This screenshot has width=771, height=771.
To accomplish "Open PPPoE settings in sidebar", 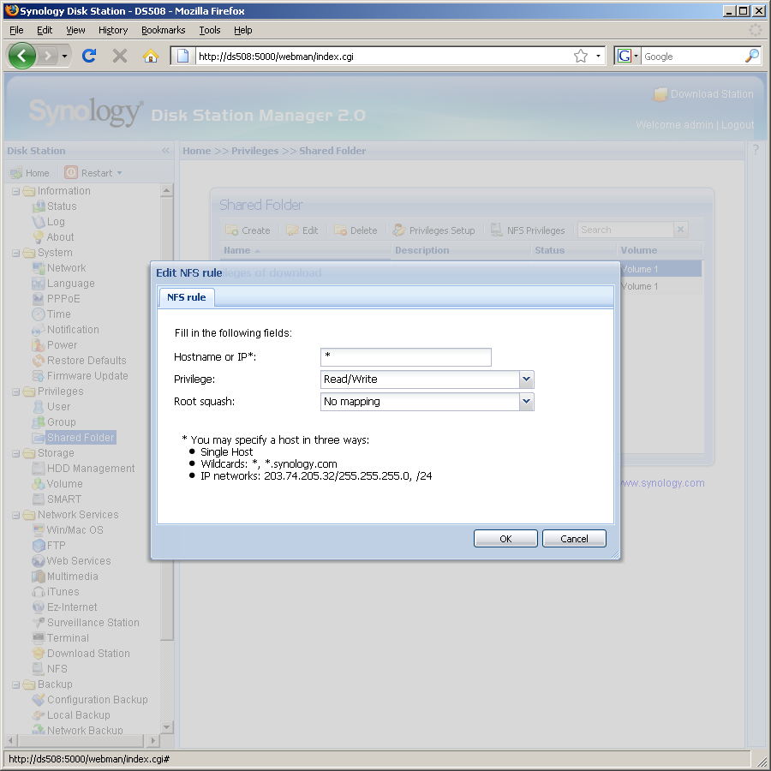I will tap(56, 298).
